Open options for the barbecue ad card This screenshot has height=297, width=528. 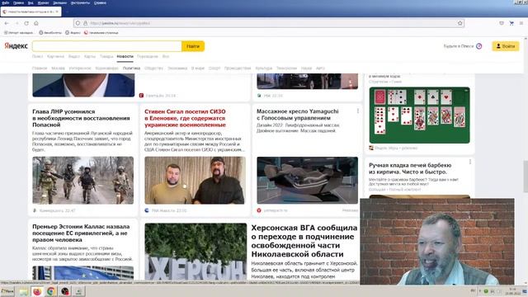pyautogui.click(x=470, y=162)
